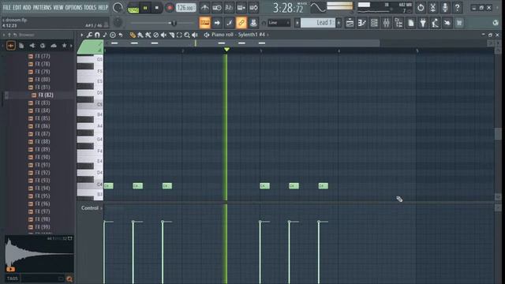Select the Draw pencil tool
Viewport: 505px width, 284px height.
[x=133, y=35]
